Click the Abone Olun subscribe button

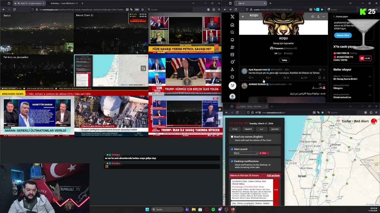pos(343,35)
